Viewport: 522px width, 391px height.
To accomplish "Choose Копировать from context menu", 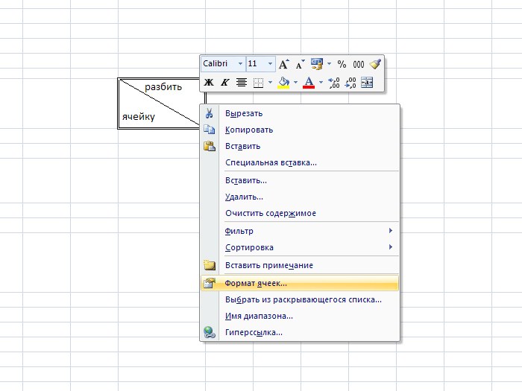I will 300,130.
